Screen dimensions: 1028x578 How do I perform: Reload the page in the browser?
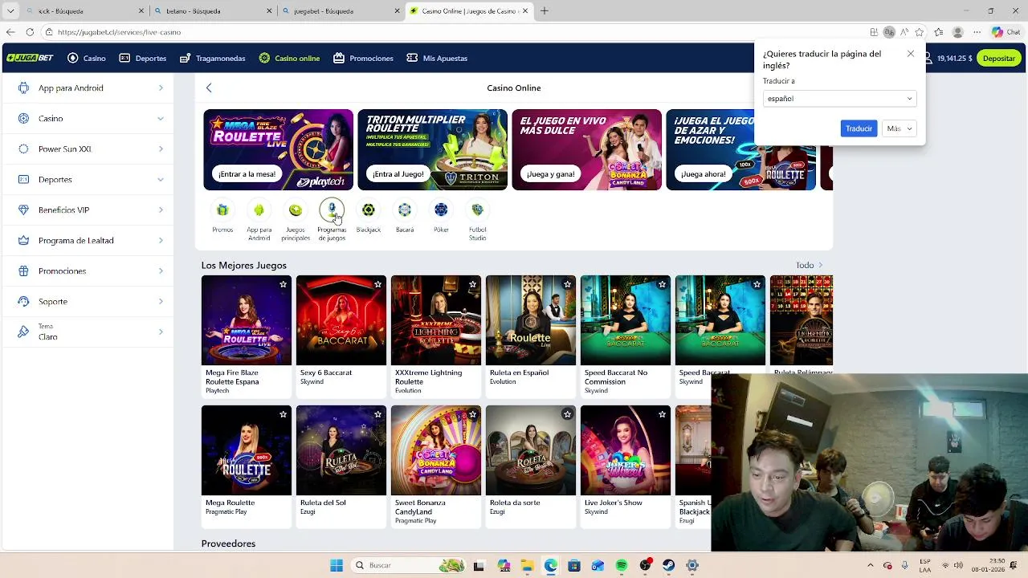(30, 32)
